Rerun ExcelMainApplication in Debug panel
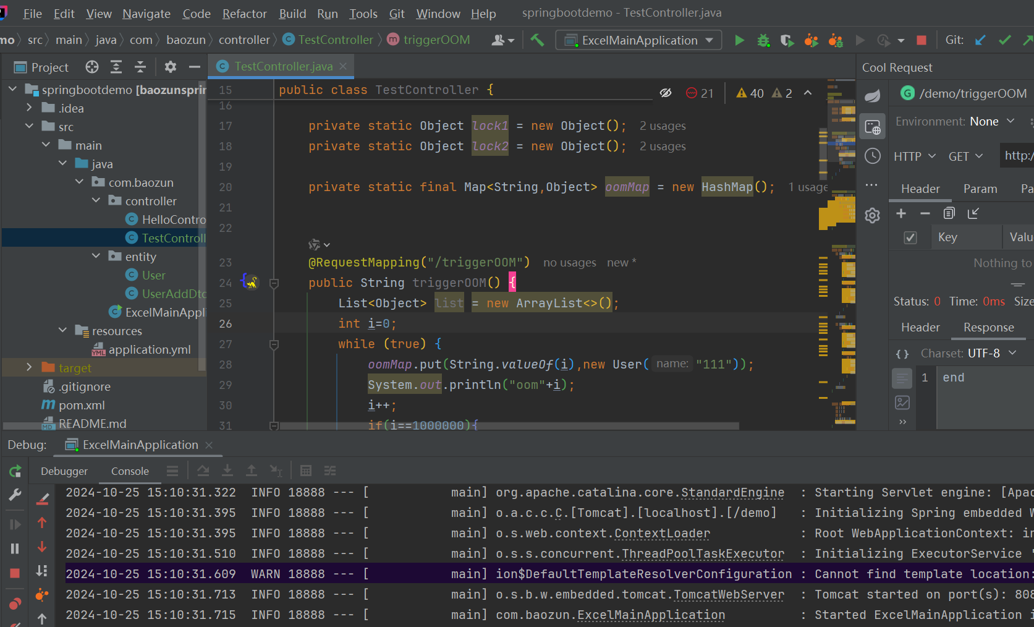The width and height of the screenshot is (1034, 627). 15,472
